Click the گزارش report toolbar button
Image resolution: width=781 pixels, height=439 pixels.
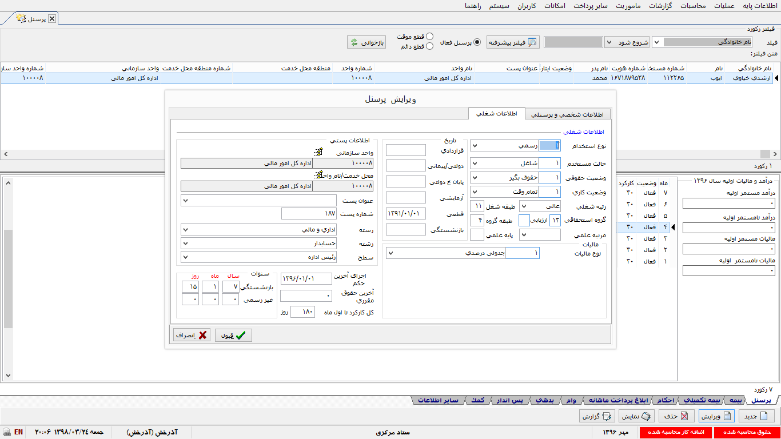click(597, 416)
